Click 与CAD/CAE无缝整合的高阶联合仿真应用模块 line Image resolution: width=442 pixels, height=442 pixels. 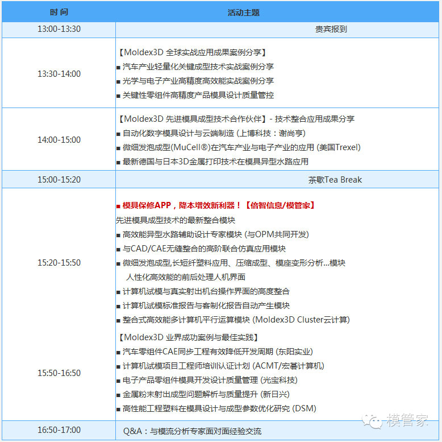(x=201, y=249)
